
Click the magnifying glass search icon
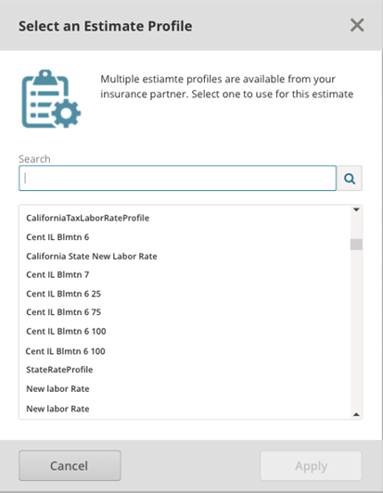(x=350, y=178)
